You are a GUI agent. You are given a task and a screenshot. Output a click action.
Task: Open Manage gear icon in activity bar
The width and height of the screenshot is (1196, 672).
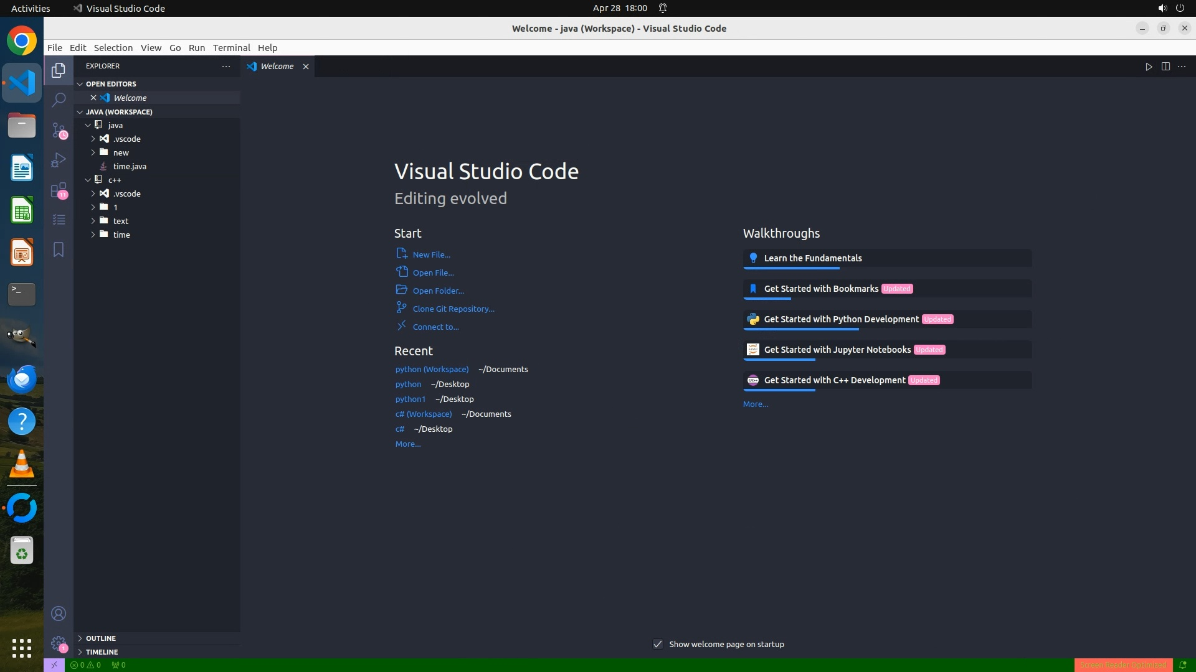click(59, 643)
